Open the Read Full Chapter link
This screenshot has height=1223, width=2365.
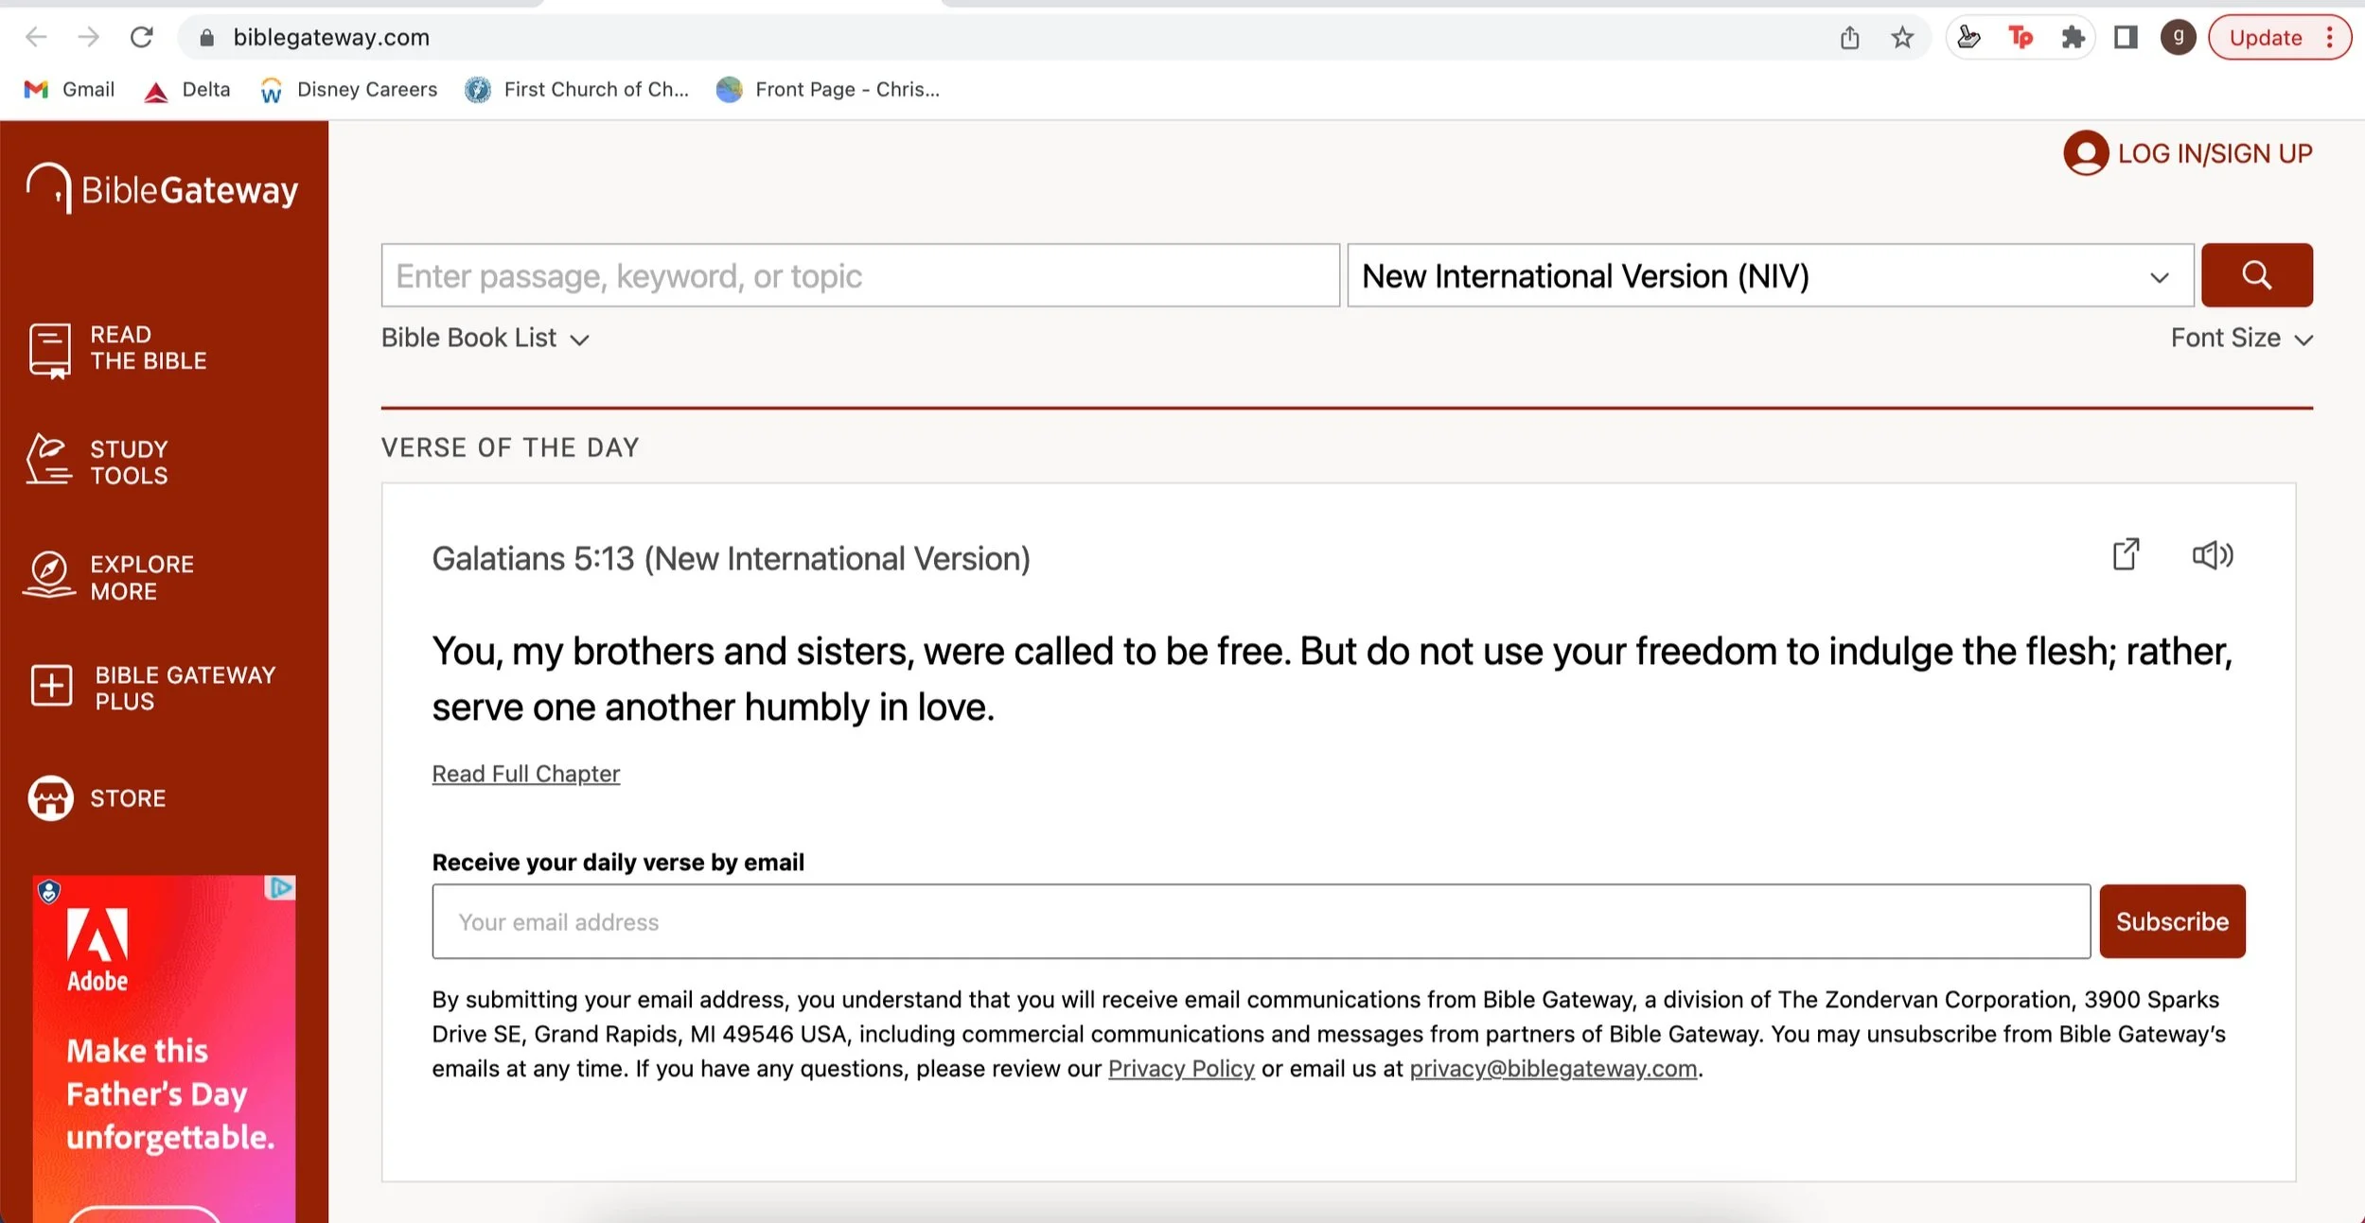pyautogui.click(x=525, y=774)
